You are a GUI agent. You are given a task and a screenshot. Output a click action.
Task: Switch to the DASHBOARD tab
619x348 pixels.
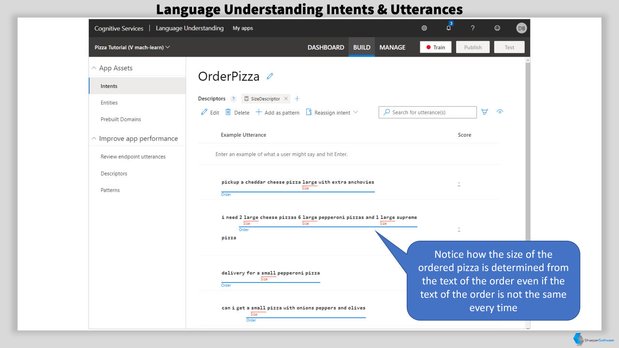pos(326,47)
